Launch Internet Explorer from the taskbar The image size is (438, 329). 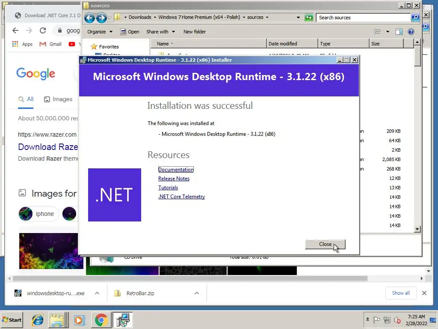[x=38, y=320]
